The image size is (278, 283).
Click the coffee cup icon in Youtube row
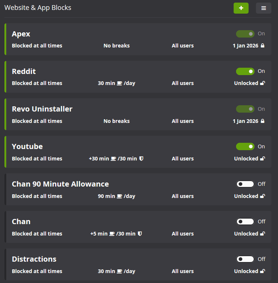(x=113, y=159)
